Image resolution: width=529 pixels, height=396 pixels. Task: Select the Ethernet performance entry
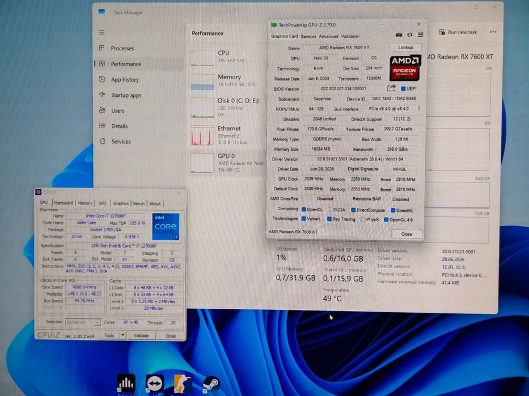(x=225, y=135)
